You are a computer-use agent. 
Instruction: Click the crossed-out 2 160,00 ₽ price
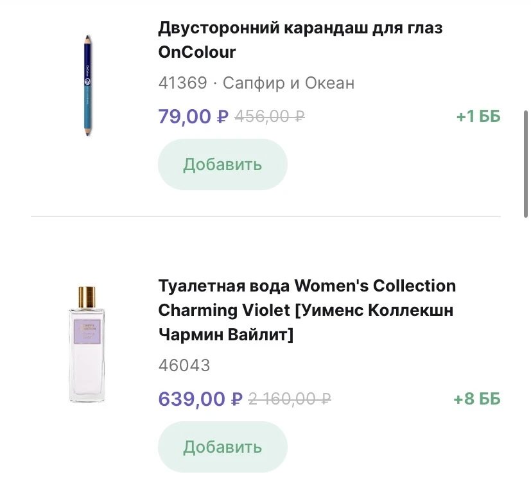pyautogui.click(x=289, y=399)
